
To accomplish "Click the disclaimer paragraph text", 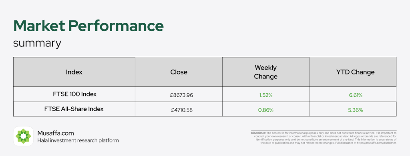I will [x=324, y=138].
